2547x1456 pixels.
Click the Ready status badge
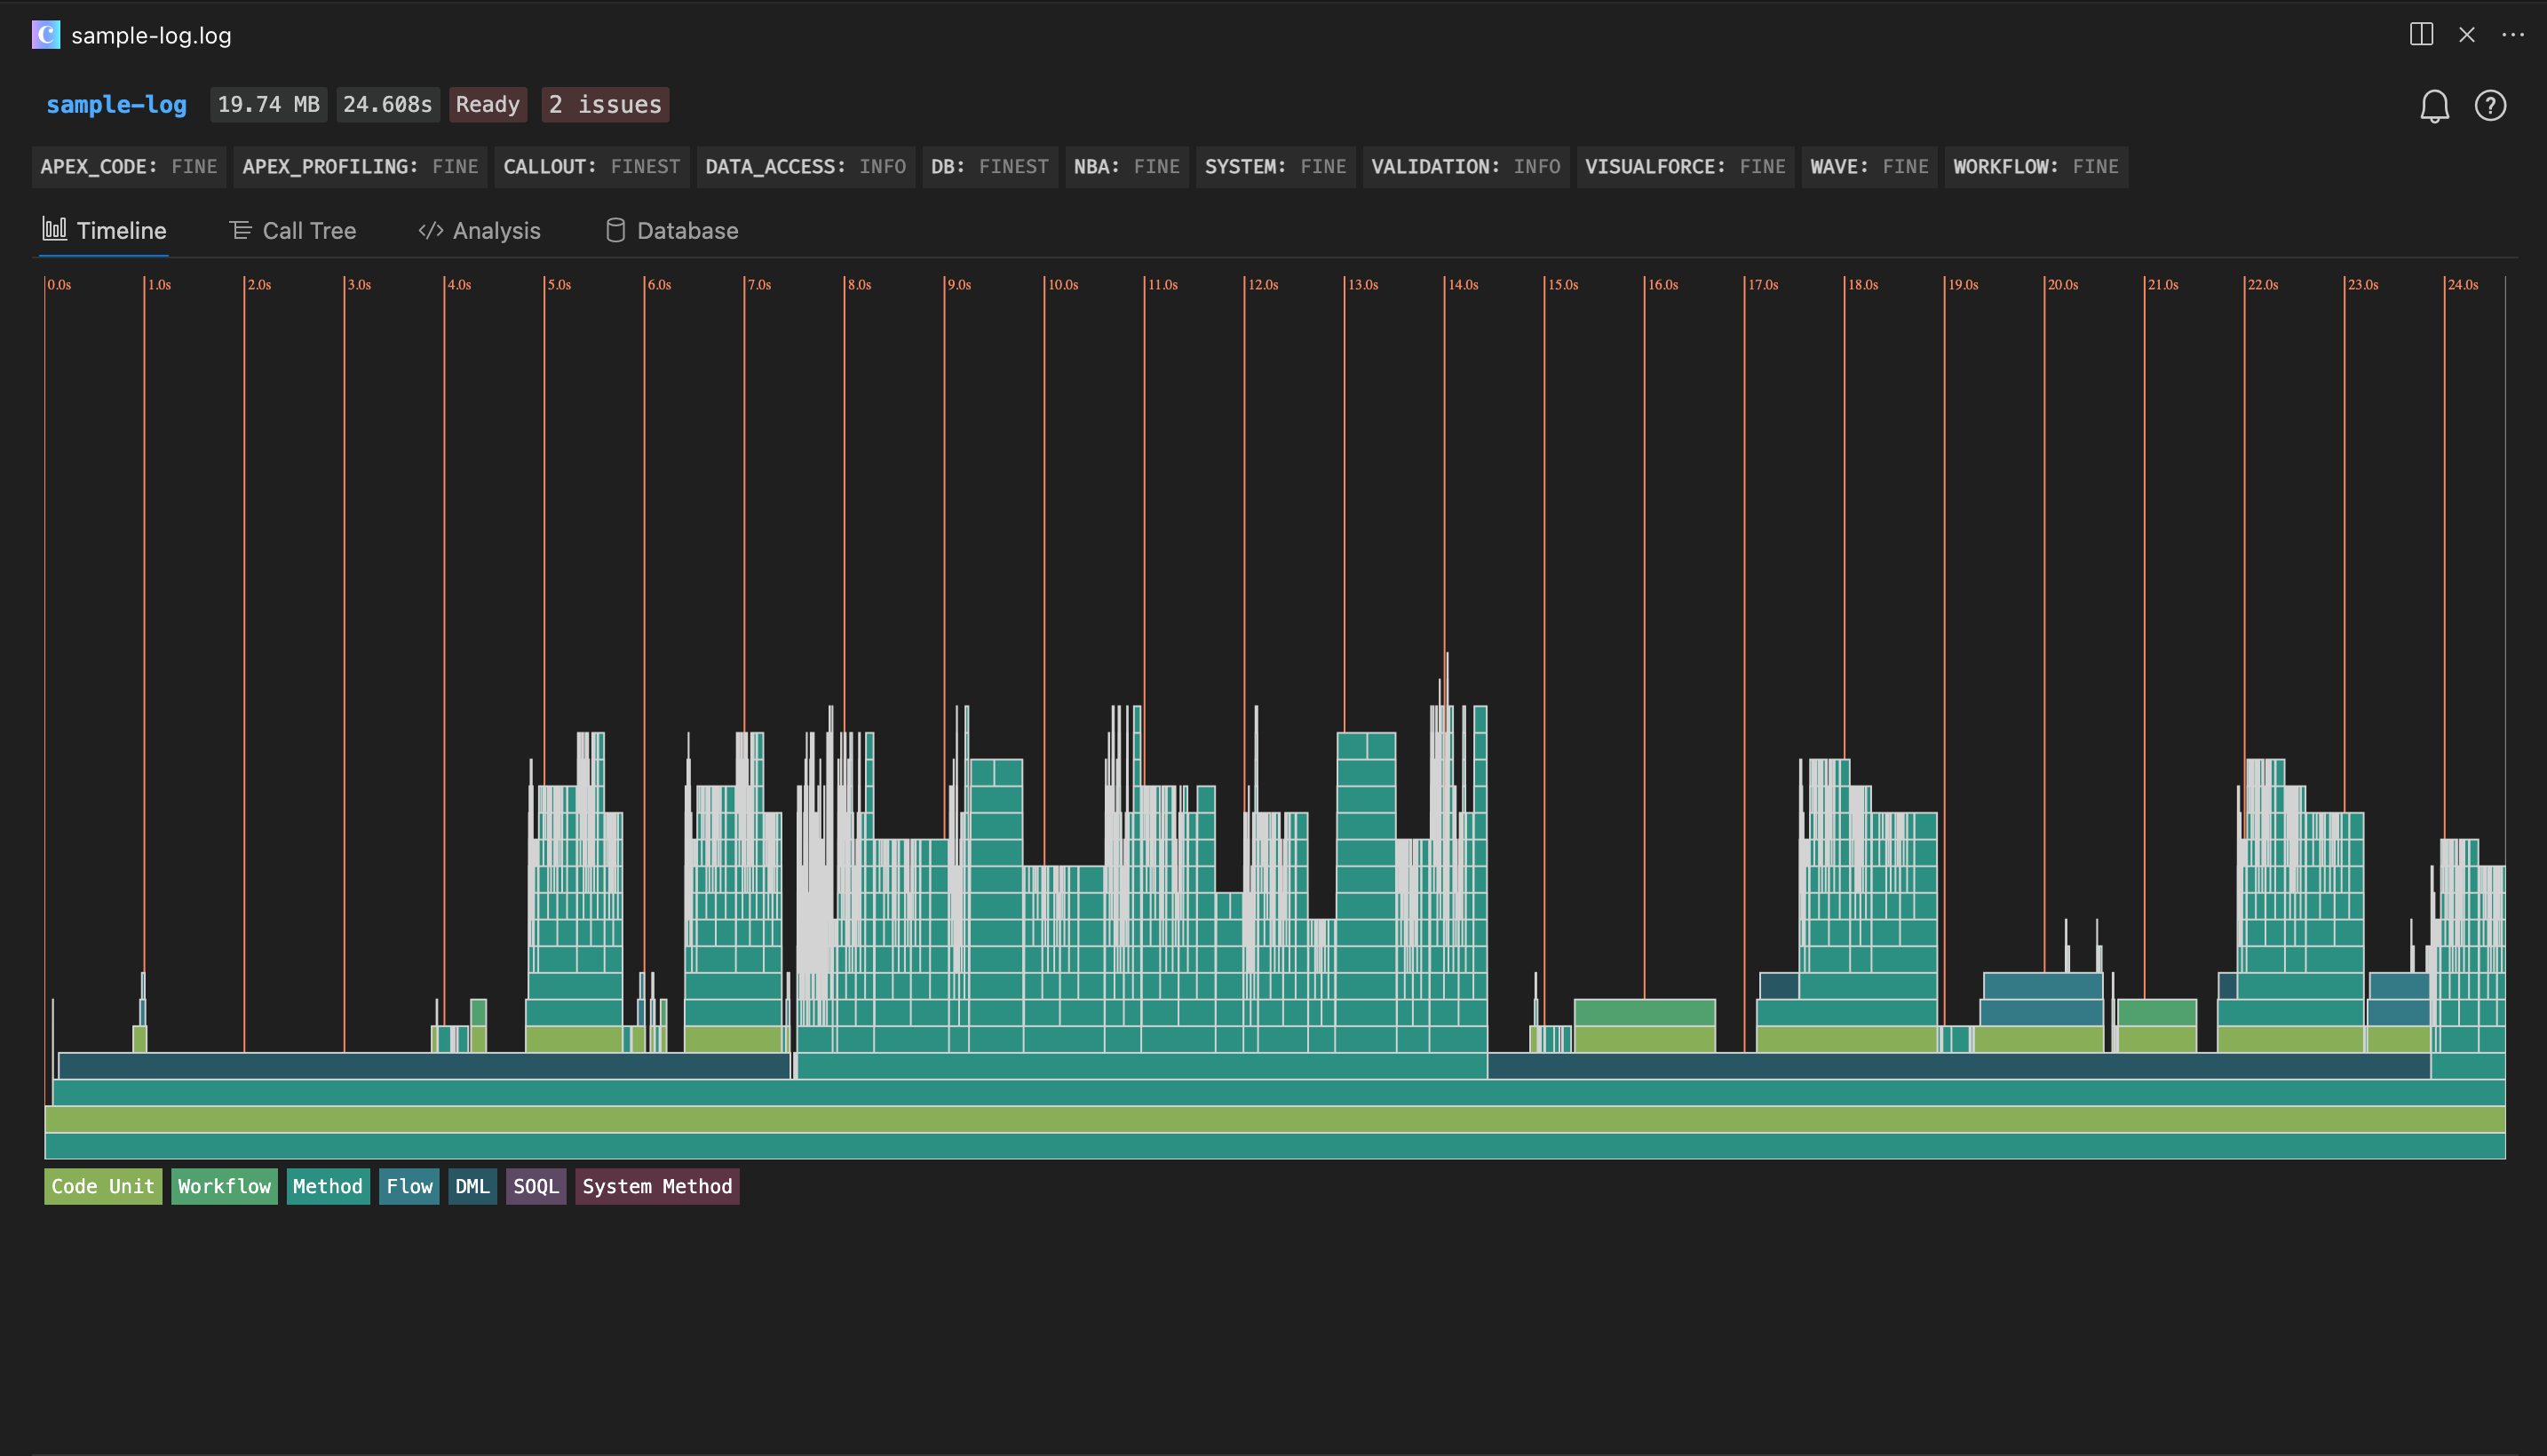click(488, 104)
